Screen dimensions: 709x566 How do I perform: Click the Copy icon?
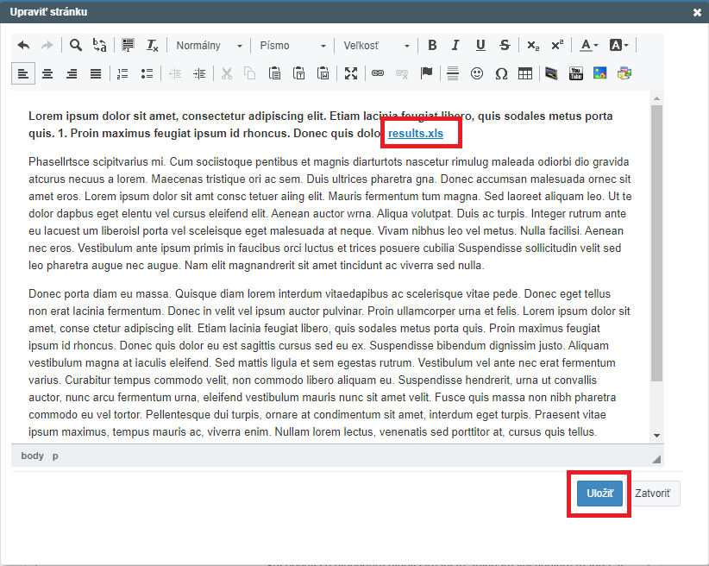click(x=250, y=73)
